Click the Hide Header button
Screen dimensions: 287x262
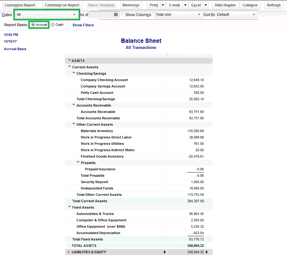225,5
